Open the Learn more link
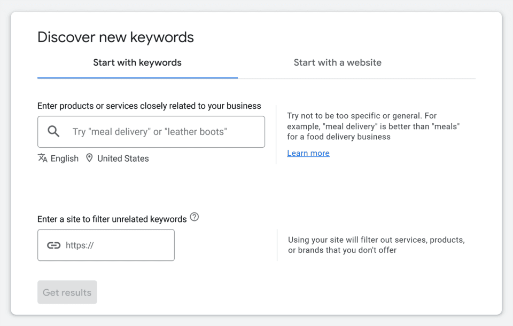 click(x=308, y=153)
